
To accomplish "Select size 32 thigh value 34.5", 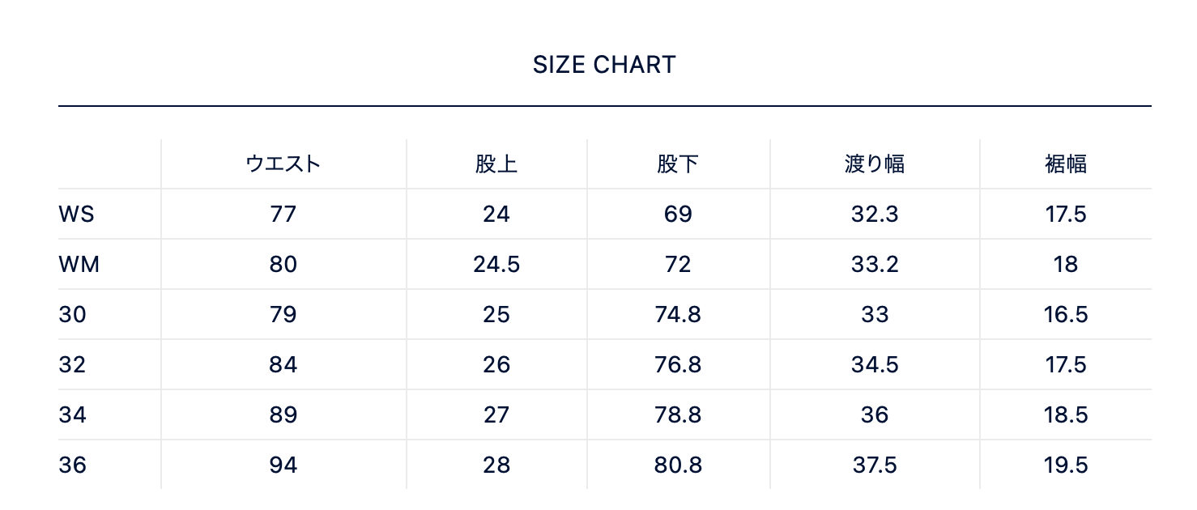I will point(875,365).
